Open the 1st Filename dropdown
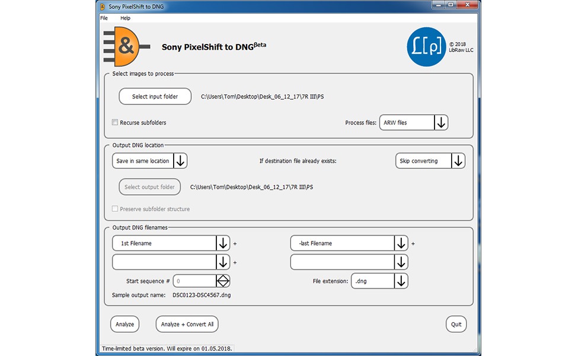Image resolution: width=578 pixels, height=356 pixels. [171, 243]
